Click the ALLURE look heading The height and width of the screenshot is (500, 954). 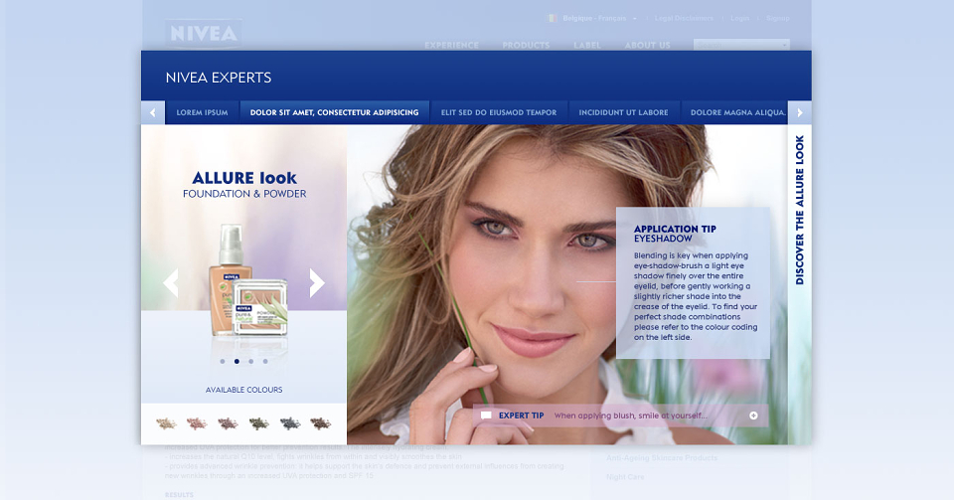(244, 178)
